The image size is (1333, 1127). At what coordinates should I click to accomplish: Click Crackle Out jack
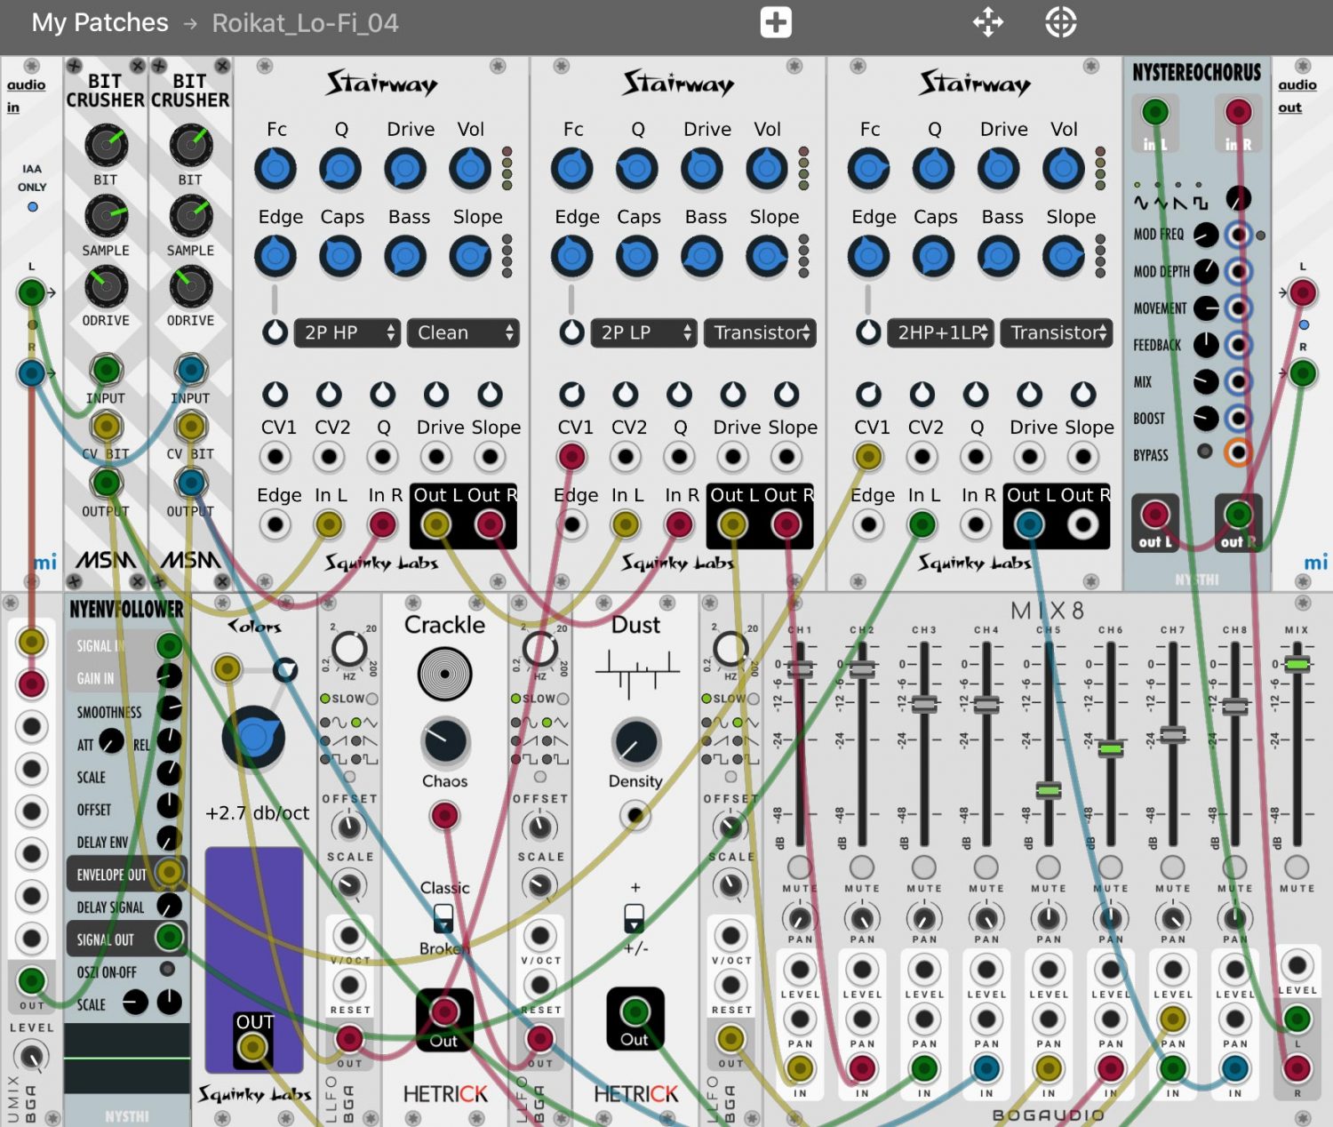tap(444, 1011)
